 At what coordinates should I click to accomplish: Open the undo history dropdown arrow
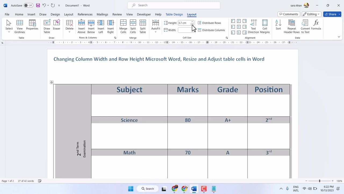(48, 5)
